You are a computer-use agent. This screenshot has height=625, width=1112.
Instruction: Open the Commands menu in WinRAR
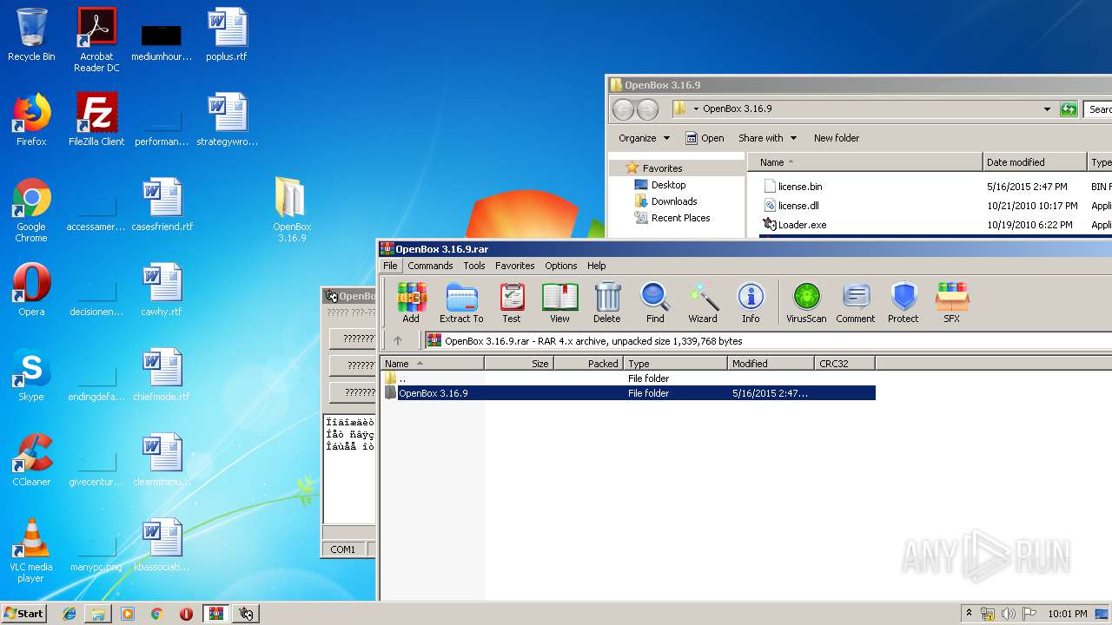tap(430, 266)
